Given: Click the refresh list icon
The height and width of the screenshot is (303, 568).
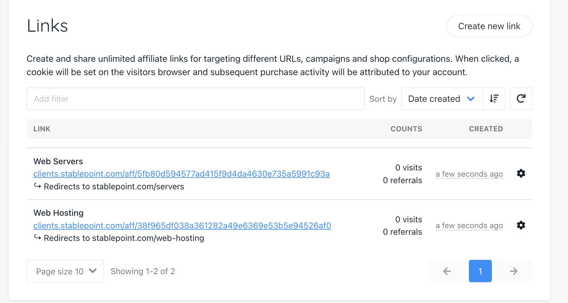Looking at the screenshot, I should coord(521,99).
